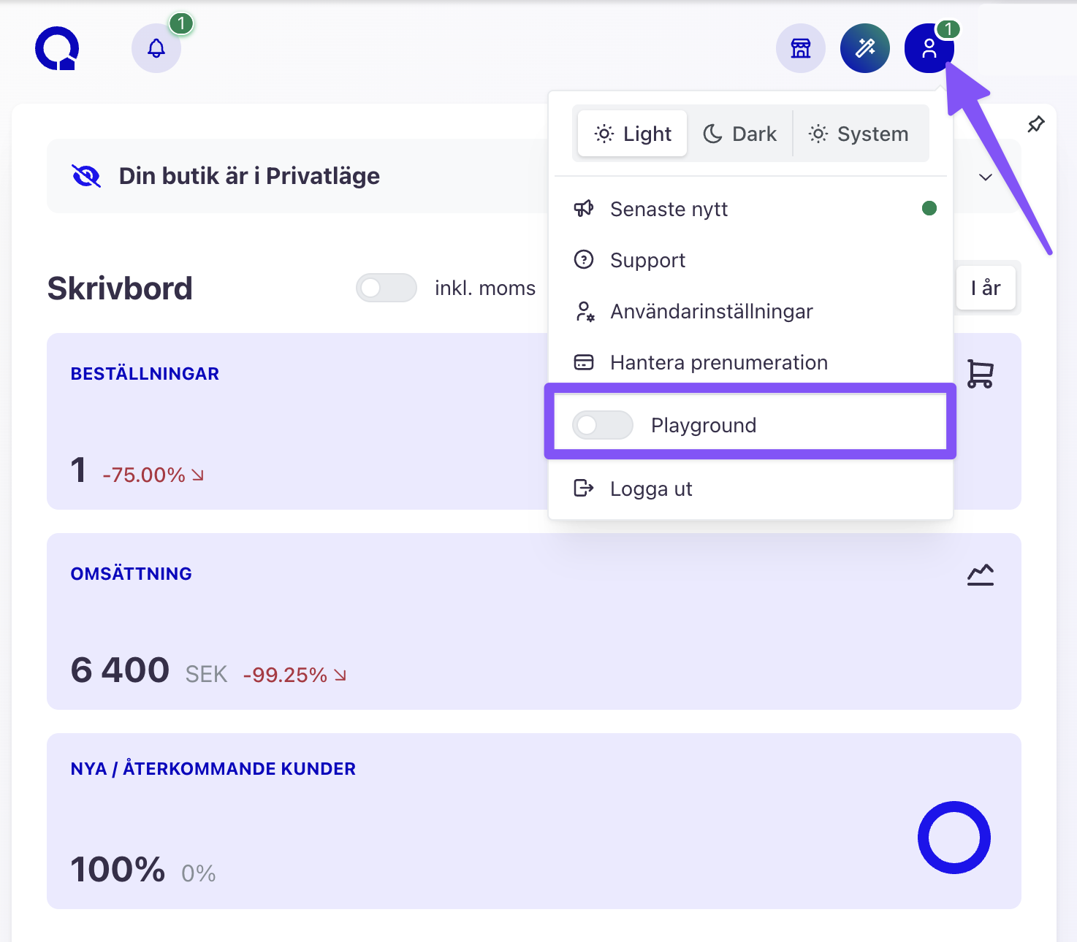Open the Support menu entry
This screenshot has height=942, width=1077.
click(x=647, y=261)
